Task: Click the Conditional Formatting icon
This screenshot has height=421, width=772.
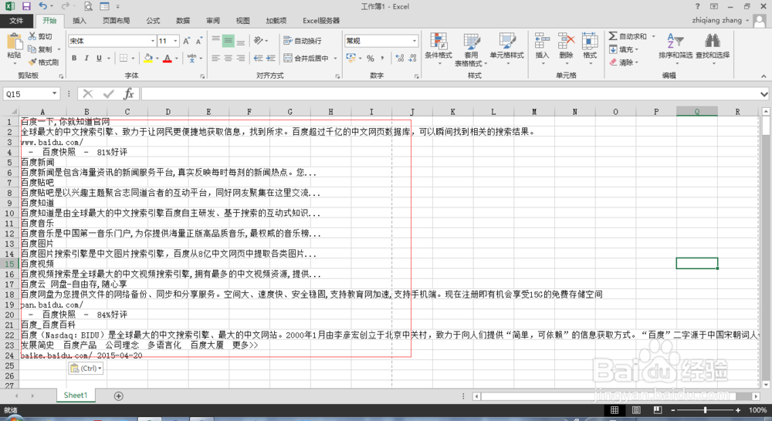Action: (x=438, y=42)
